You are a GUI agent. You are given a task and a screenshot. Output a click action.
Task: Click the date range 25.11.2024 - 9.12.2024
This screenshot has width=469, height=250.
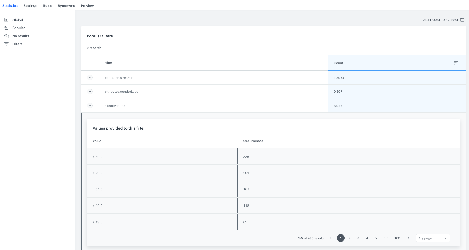click(440, 20)
